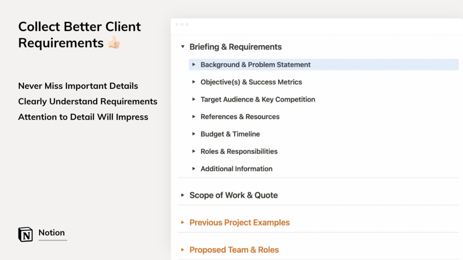This screenshot has width=463, height=260.
Task: Expand Background & Problem Statement triangle
Action: click(194, 65)
